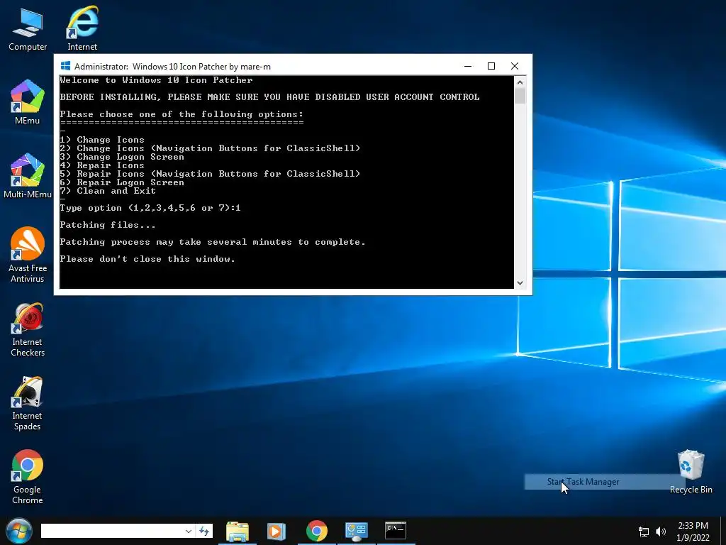Click '7) Clean and Exit' line
The height and width of the screenshot is (545, 726).
(108, 190)
